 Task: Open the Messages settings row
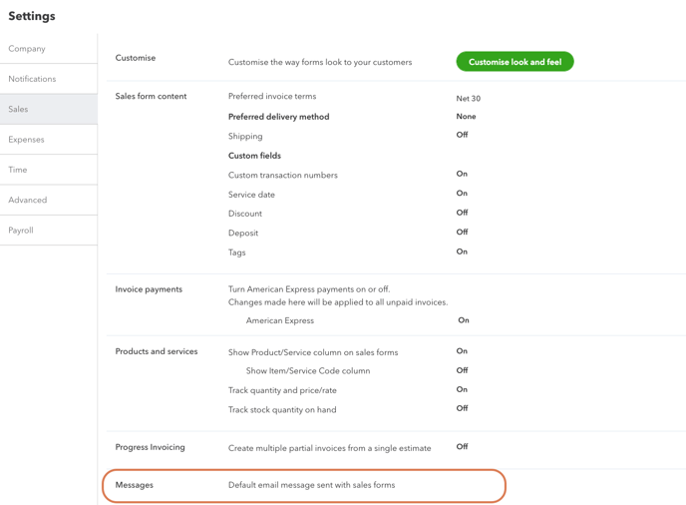(304, 485)
